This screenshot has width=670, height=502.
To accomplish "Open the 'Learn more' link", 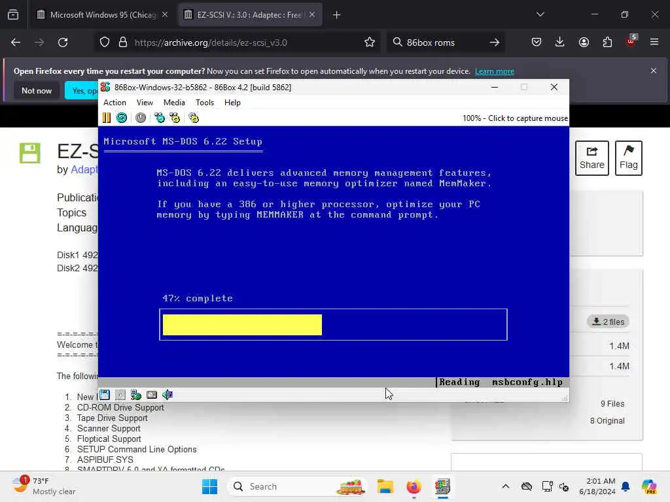I will 495,71.
